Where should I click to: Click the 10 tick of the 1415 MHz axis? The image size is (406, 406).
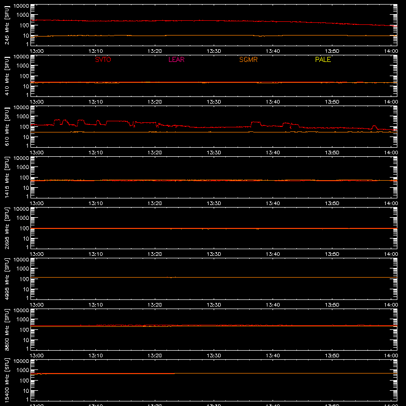pyautogui.click(x=26, y=188)
